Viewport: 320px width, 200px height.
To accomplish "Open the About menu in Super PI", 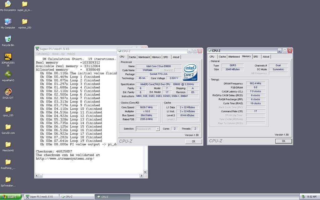I will (x=58, y=54).
